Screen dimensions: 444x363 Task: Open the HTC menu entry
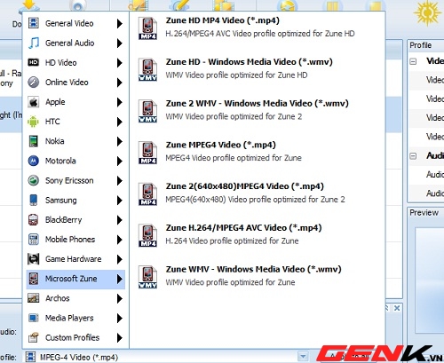tap(75, 122)
